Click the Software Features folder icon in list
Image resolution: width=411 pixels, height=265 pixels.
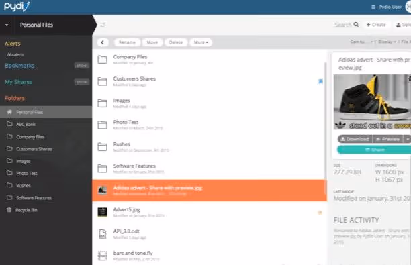(102, 168)
